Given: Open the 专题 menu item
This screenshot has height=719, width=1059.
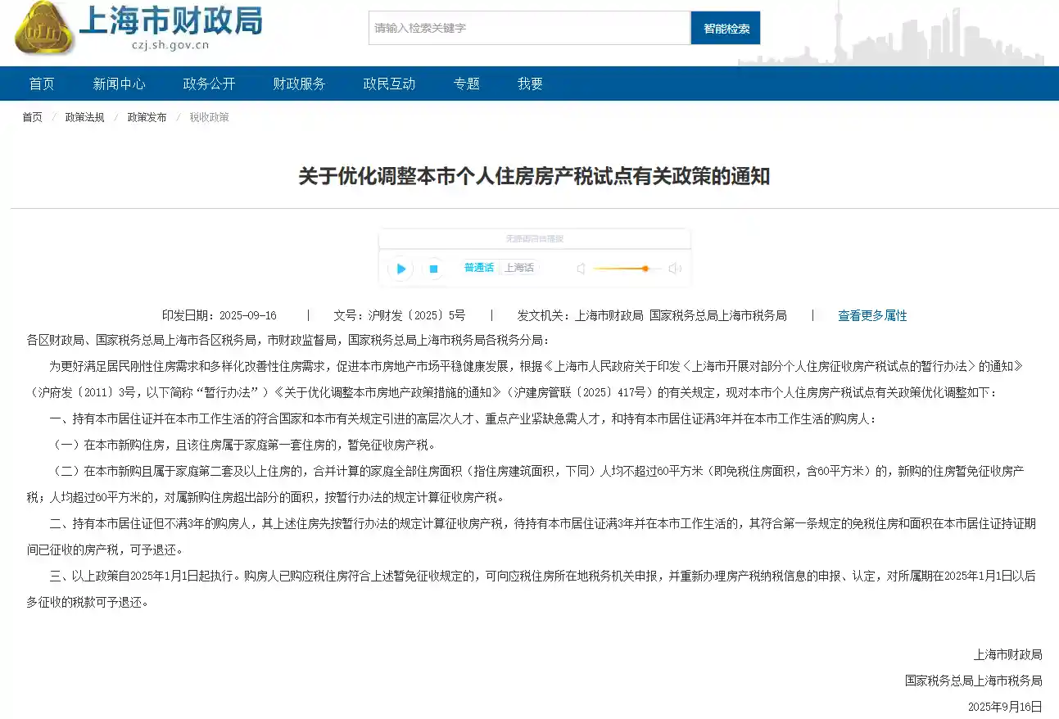Looking at the screenshot, I should [x=465, y=83].
